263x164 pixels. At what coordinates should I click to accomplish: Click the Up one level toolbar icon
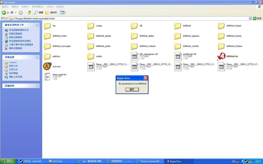[29, 12]
